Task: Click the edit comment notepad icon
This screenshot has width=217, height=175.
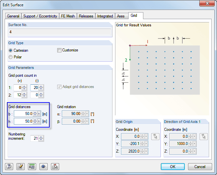Action: coord(20,166)
